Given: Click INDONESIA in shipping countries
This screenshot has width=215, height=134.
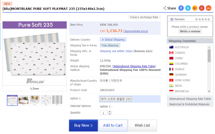Looking at the screenshot, I should pos(182,91).
